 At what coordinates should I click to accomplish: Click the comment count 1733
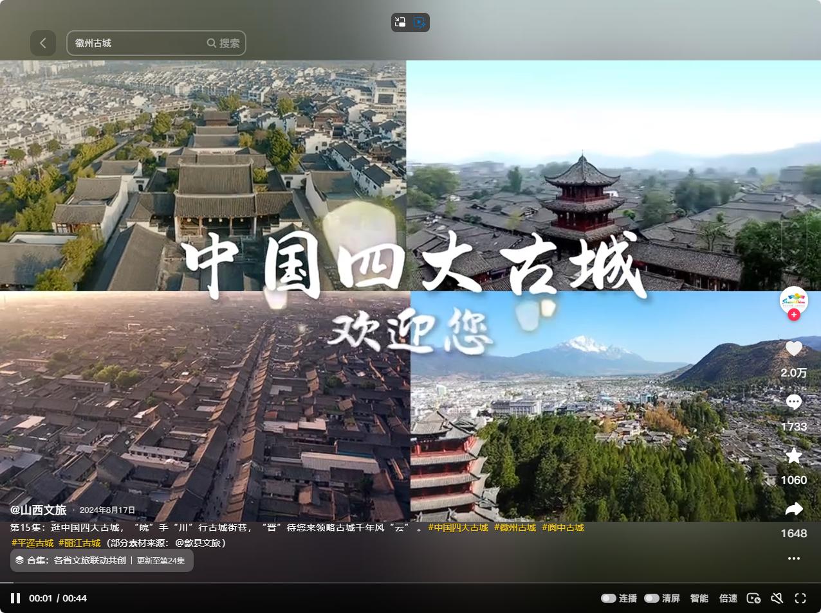pyautogui.click(x=794, y=427)
